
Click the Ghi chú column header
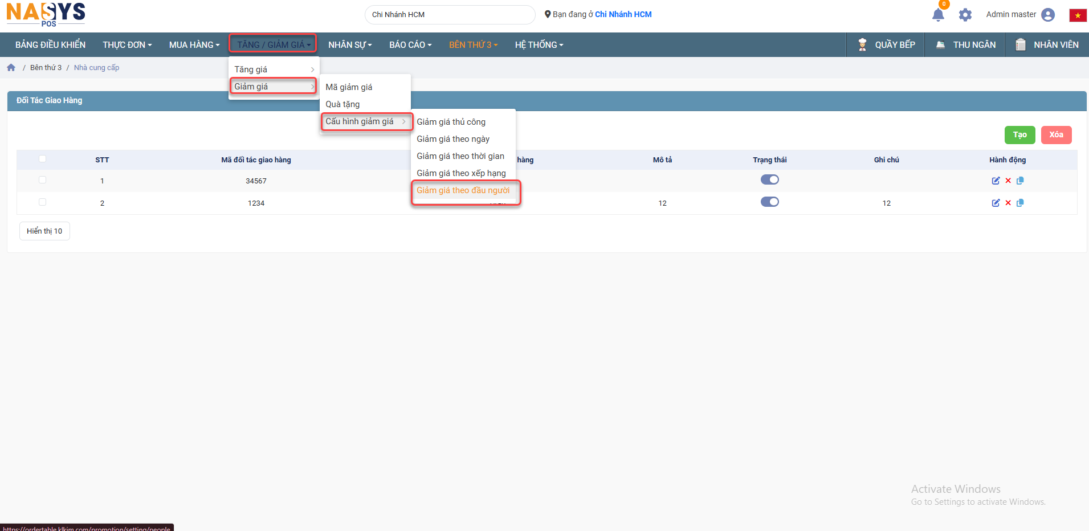[886, 160]
